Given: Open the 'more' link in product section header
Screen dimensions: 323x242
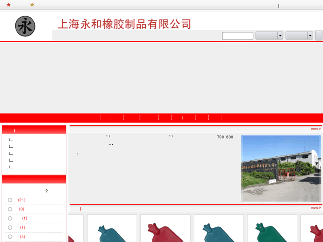Looking at the screenshot, I should 316,208.
